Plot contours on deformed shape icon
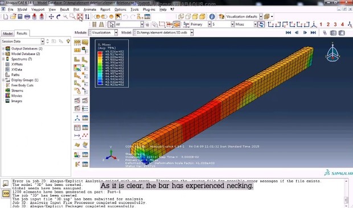Image resolution: width=353 pixels, height=208 pixels. point(77,68)
